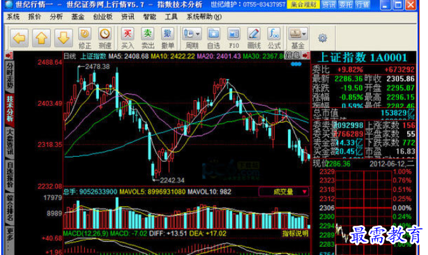This screenshot has height=255, width=428.
Task: Click the DIFF: +13.51 value
Action: [x=168, y=233]
